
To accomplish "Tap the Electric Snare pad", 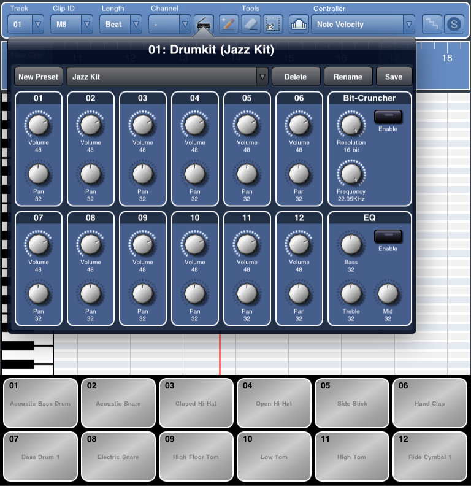I will click(x=118, y=457).
